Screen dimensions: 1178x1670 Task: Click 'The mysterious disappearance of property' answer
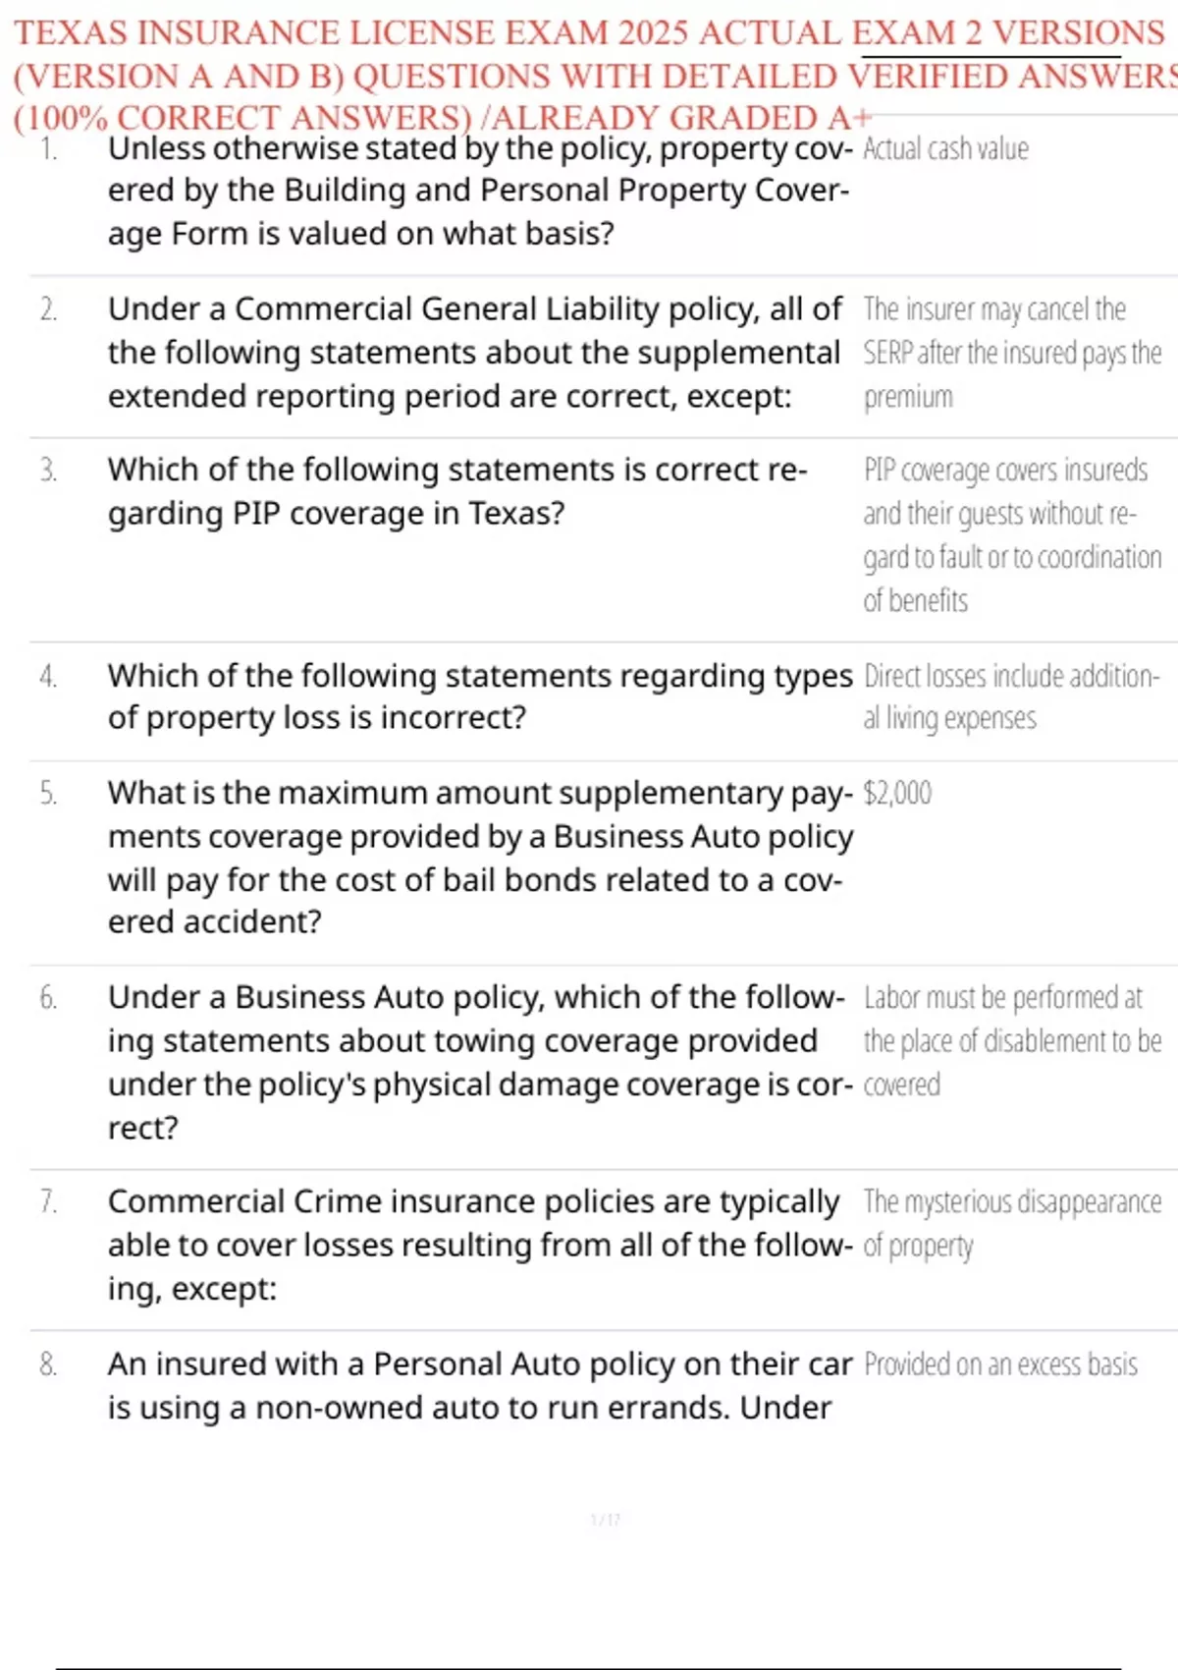pos(1011,1223)
